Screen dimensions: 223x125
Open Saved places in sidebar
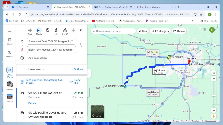pos(9,41)
